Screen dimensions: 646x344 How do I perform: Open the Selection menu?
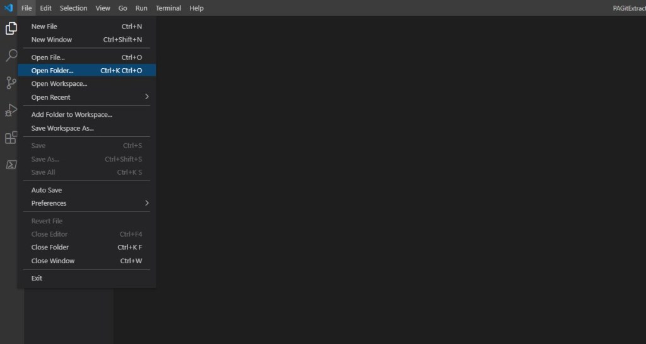coord(73,8)
